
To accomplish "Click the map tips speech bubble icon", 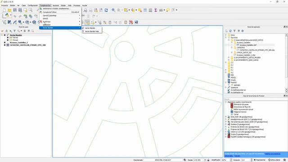I will click(x=168, y=10).
